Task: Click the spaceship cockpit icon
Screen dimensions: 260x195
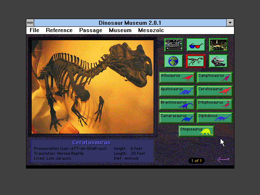Action: (x=173, y=45)
